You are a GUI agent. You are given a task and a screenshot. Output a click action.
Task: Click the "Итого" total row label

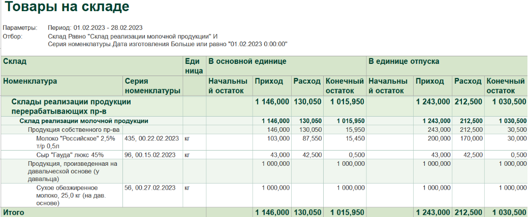pyautogui.click(x=14, y=212)
